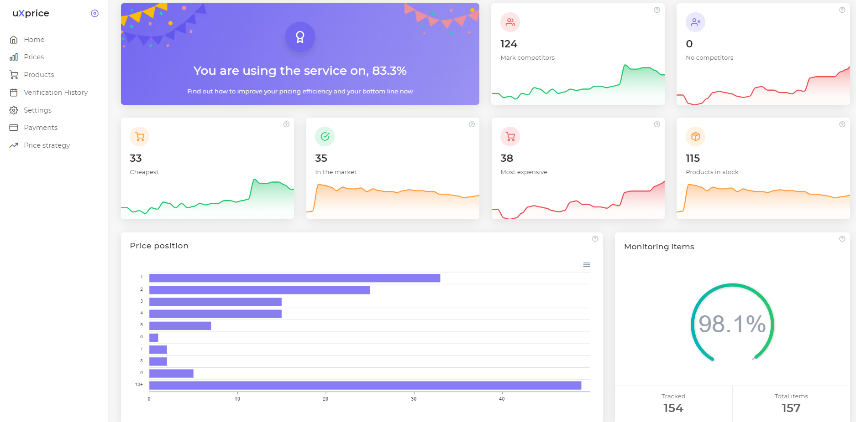Click the Most expensive red cart icon

point(510,136)
